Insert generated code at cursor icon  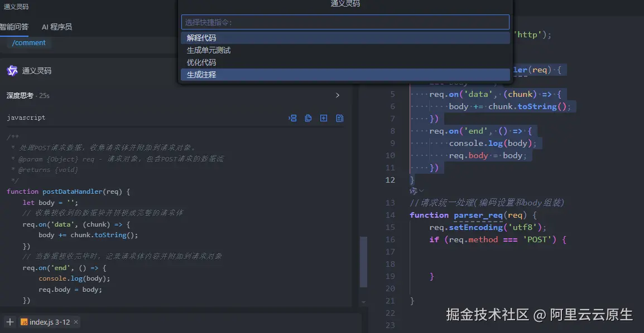click(292, 118)
